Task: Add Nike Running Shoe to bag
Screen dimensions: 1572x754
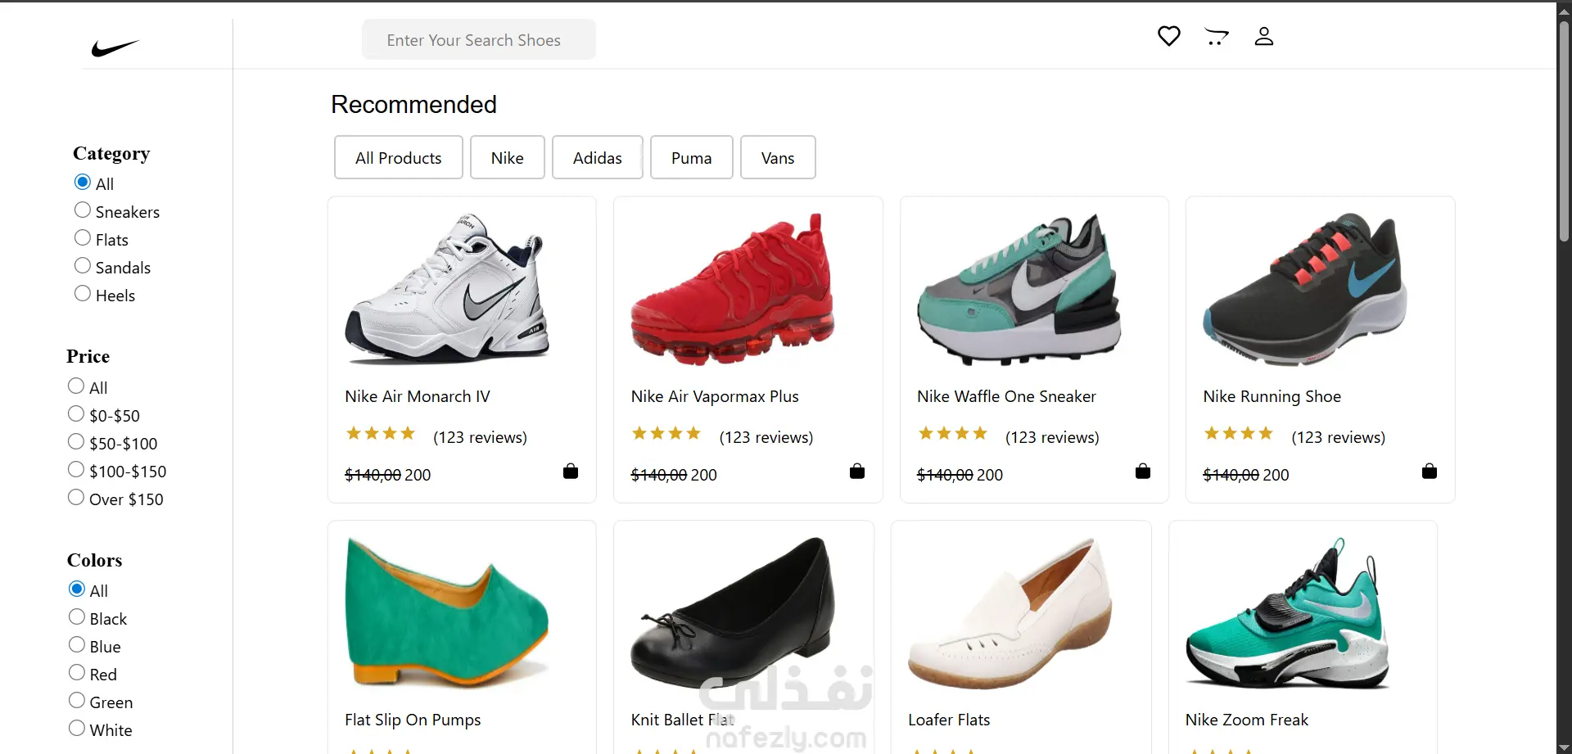Action: pyautogui.click(x=1430, y=471)
